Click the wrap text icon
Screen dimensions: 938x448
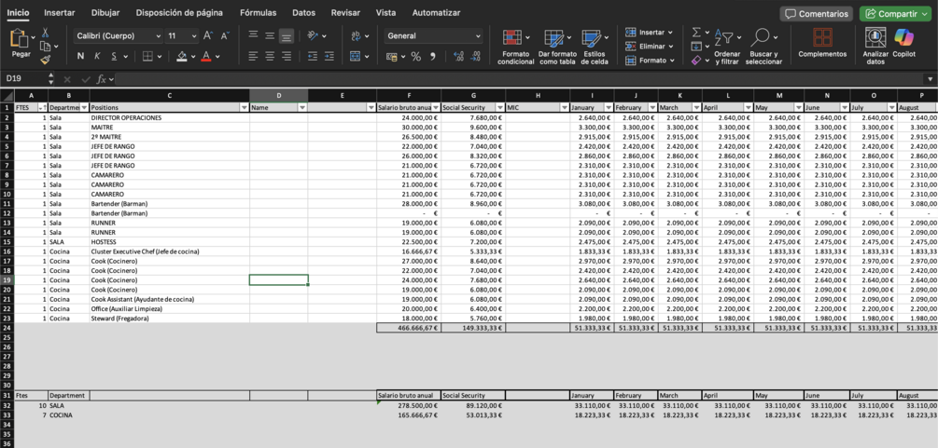[x=356, y=35]
